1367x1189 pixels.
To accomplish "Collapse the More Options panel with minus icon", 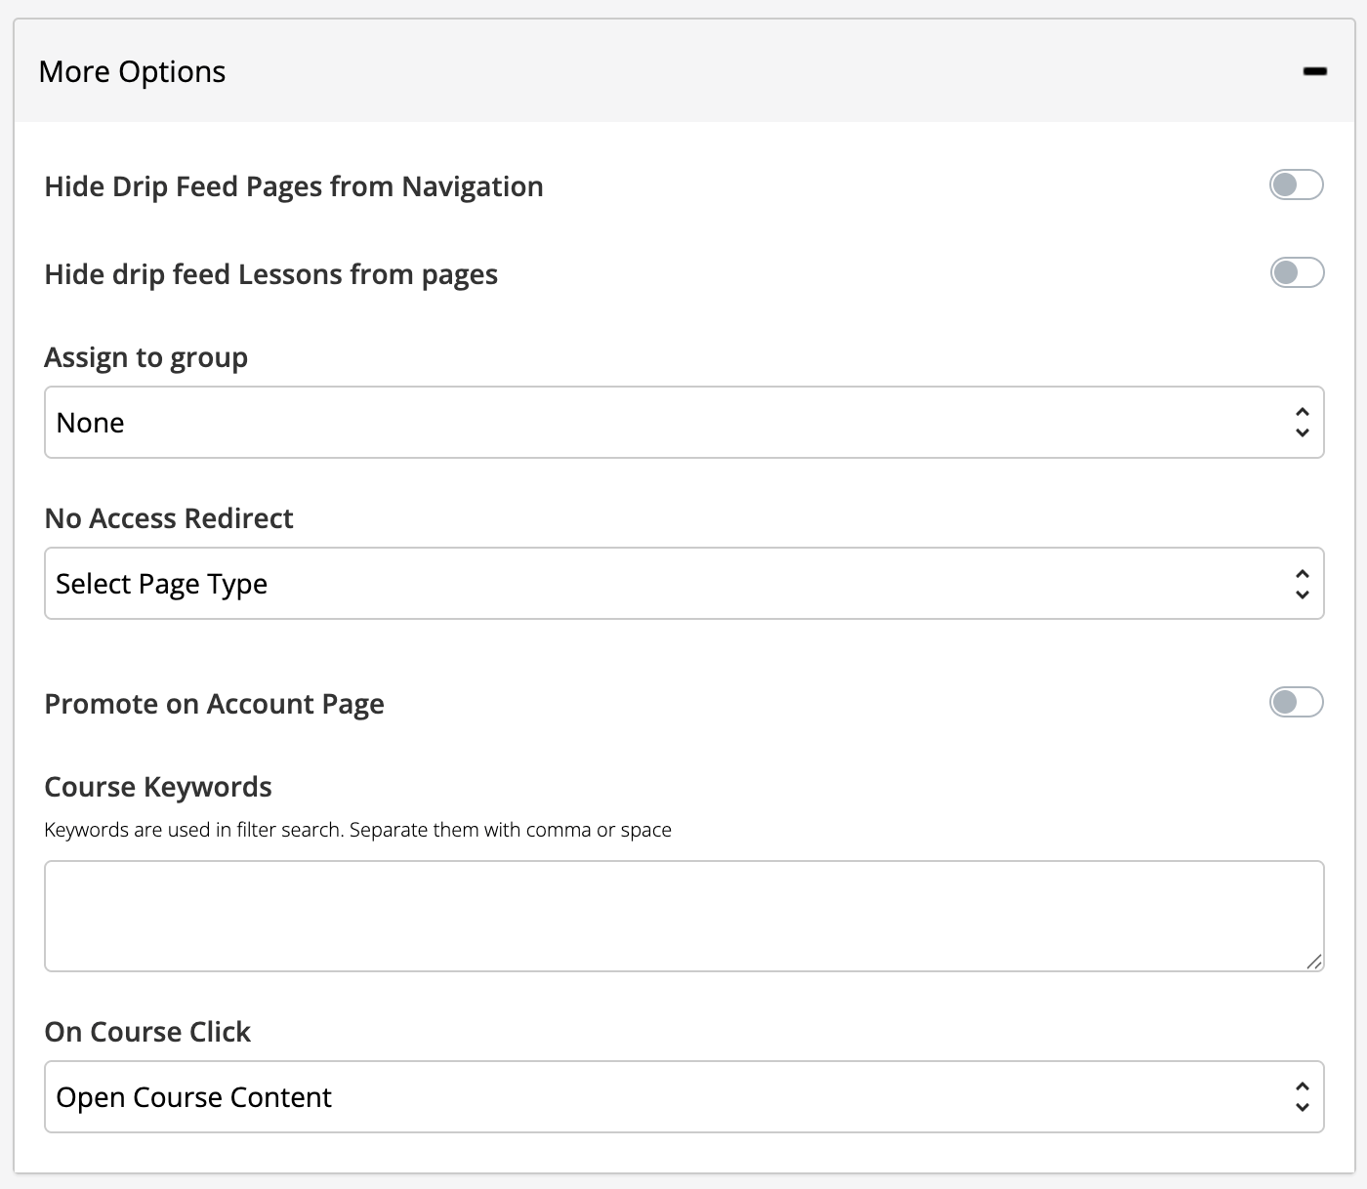I will [1314, 71].
